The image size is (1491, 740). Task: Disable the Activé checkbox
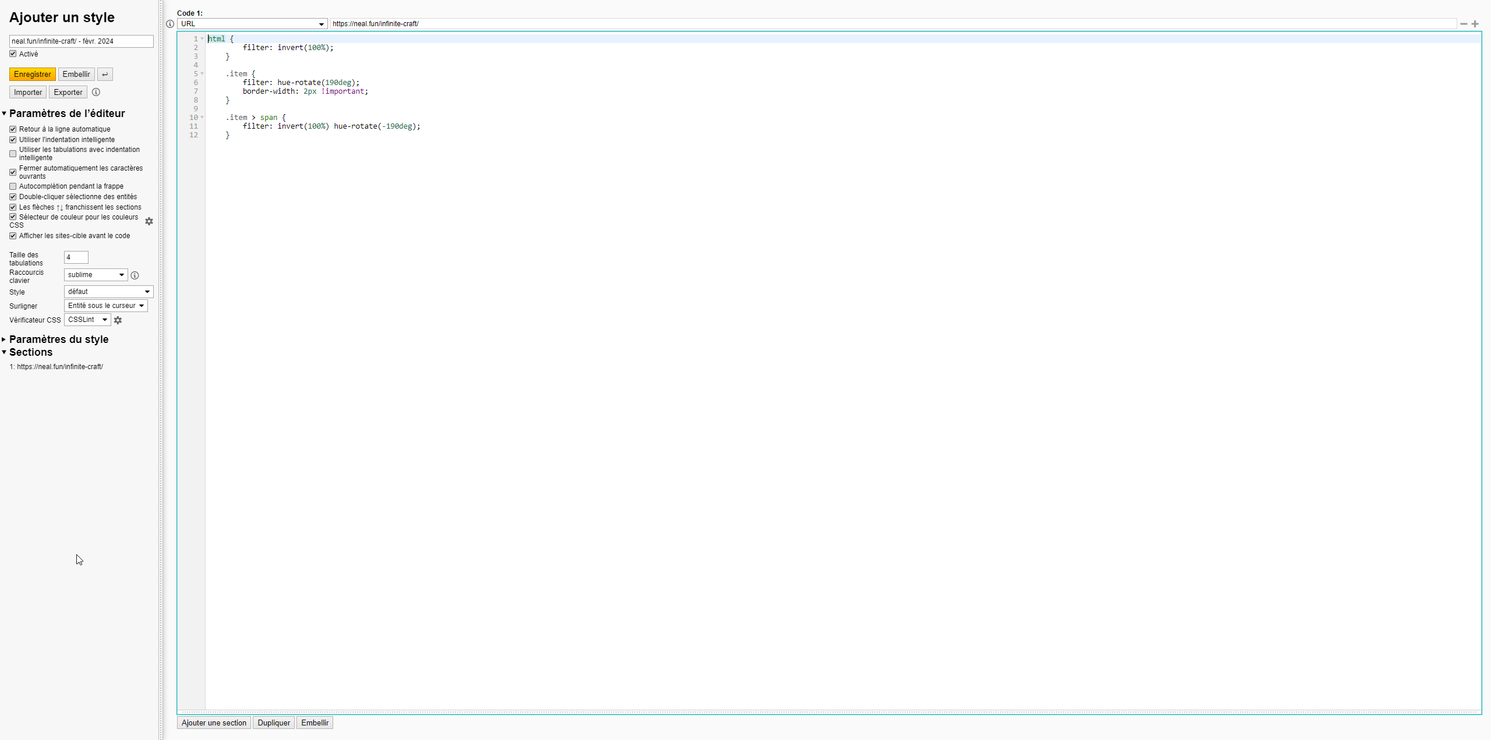pyautogui.click(x=13, y=53)
